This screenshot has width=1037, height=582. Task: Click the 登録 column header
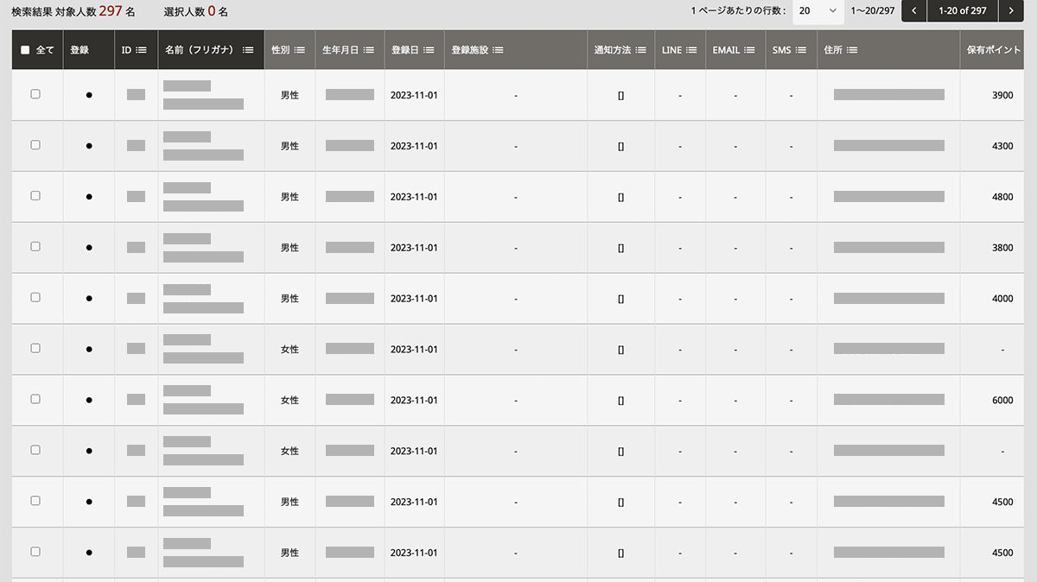(80, 50)
